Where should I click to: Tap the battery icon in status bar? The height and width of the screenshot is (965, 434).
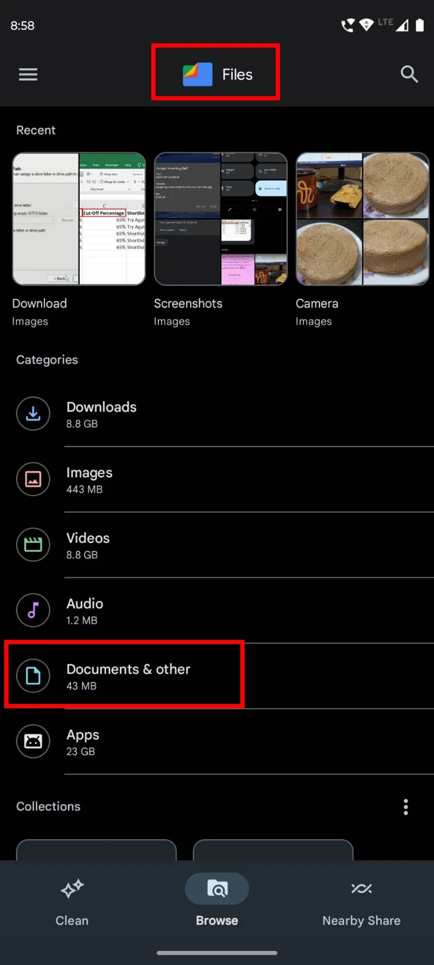point(420,26)
